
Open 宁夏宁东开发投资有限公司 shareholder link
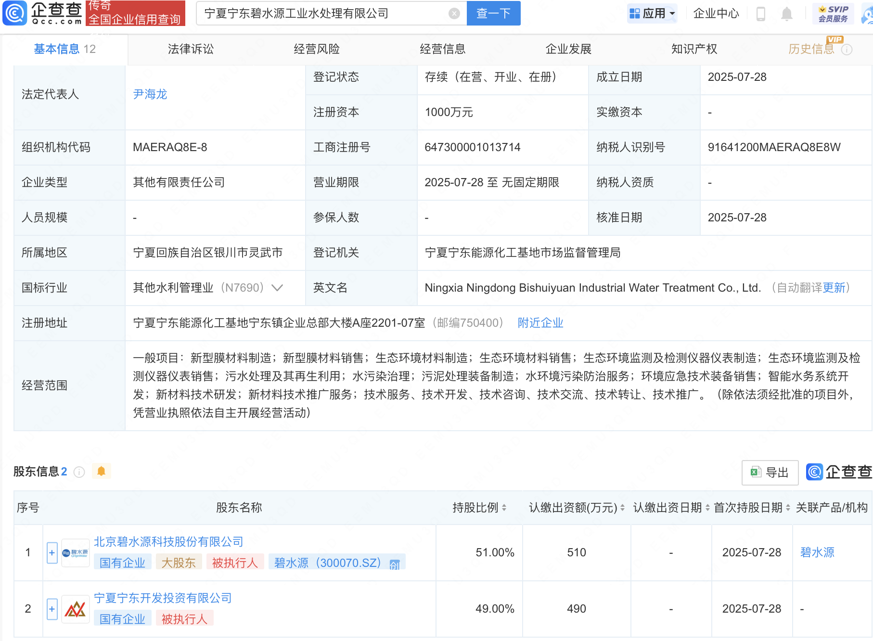click(x=163, y=598)
